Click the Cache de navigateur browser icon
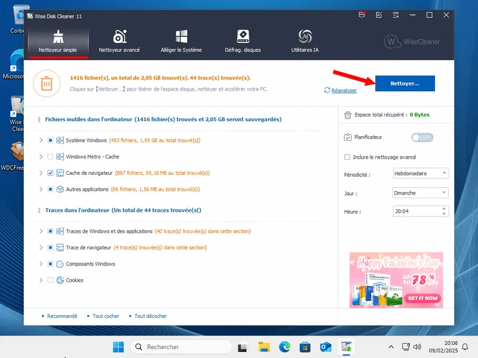This screenshot has height=358, width=478. coord(60,173)
